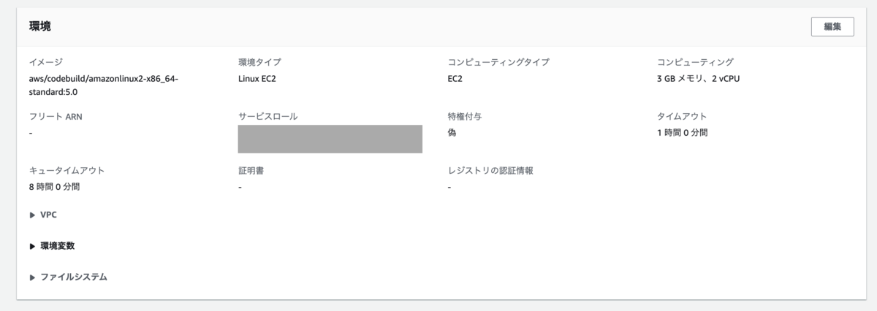877x311 pixels.
Task: Click the 証明書 label
Action: point(251,171)
